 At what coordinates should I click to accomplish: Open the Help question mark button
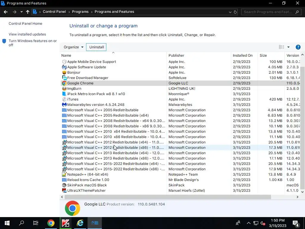[x=298, y=47]
